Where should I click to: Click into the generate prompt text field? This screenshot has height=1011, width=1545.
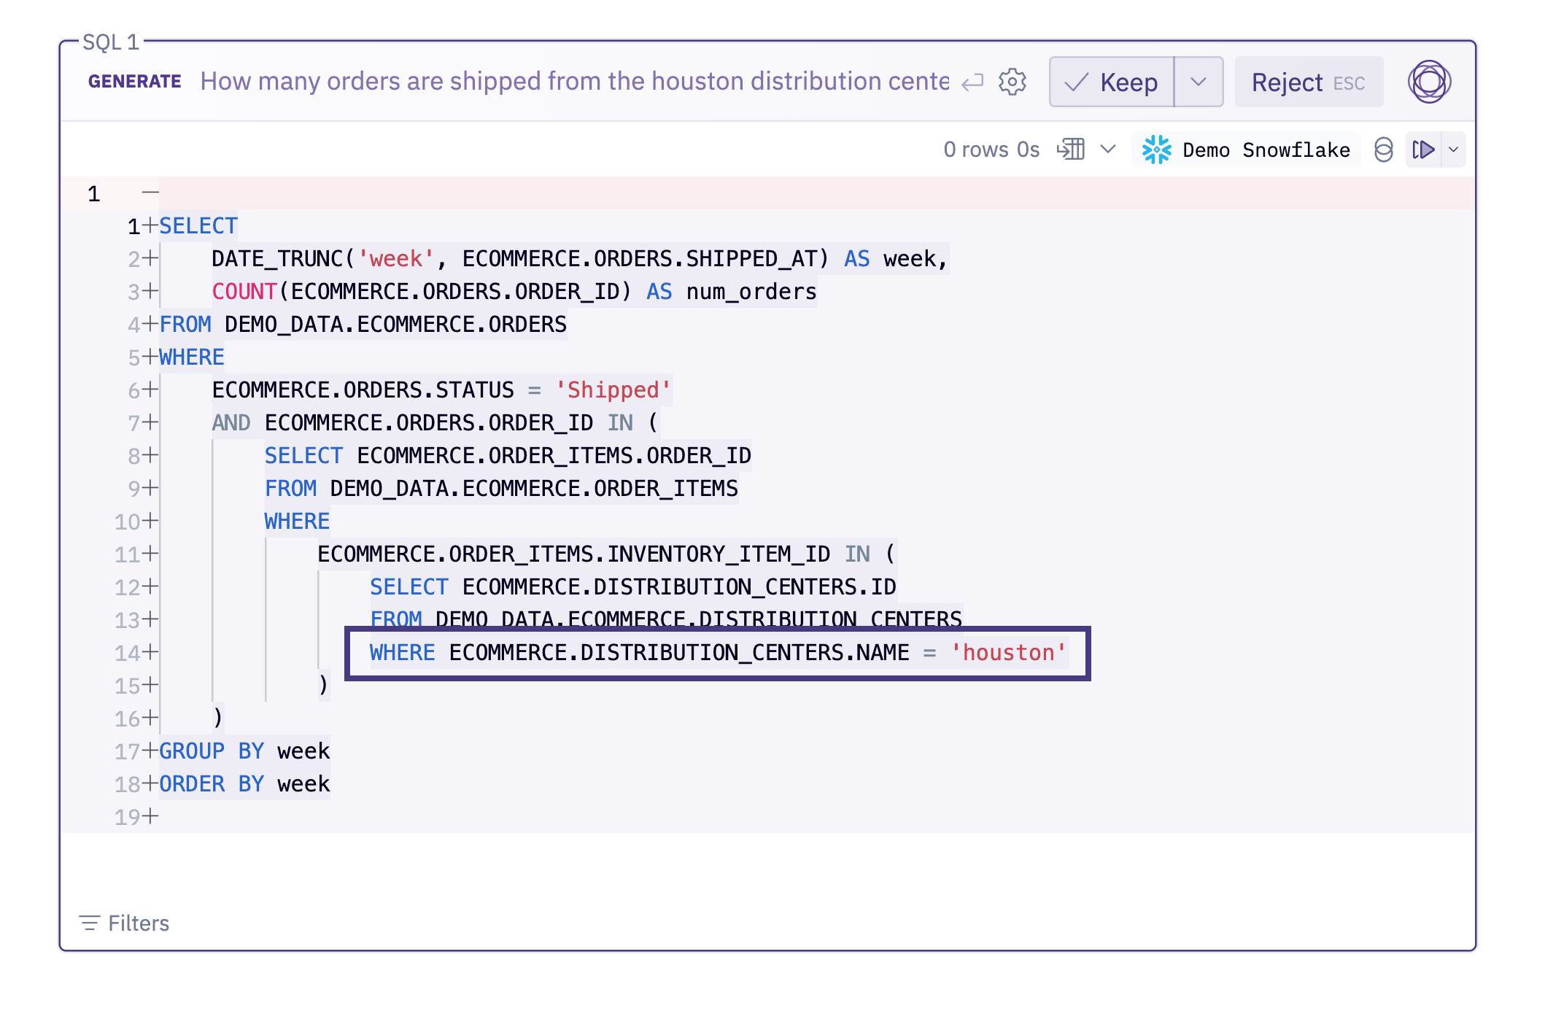coord(574,81)
